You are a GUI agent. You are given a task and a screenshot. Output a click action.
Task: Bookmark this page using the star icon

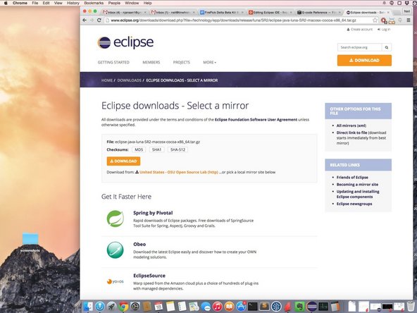pyautogui.click(x=375, y=20)
